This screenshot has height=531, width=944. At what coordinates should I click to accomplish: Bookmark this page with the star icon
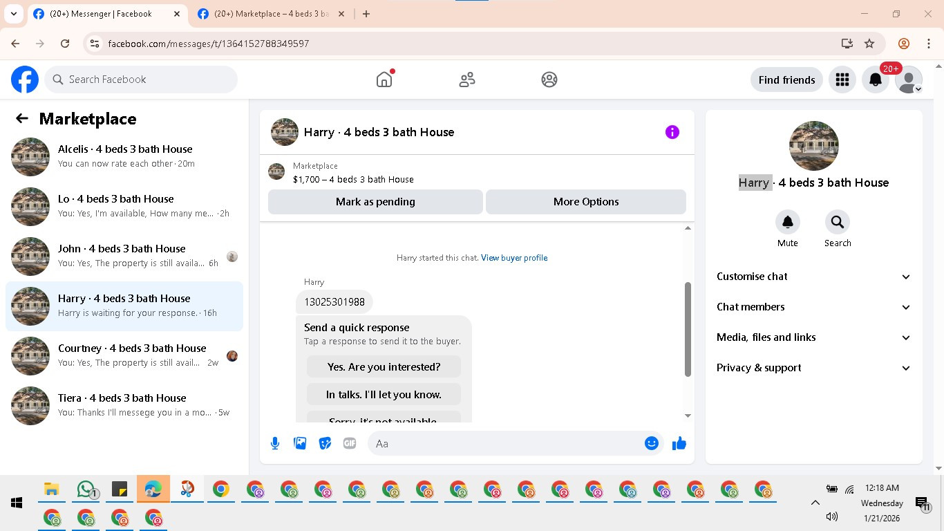click(x=869, y=44)
